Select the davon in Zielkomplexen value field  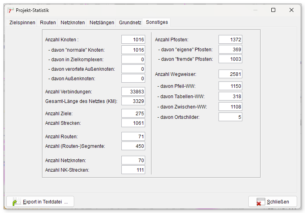[133, 60]
